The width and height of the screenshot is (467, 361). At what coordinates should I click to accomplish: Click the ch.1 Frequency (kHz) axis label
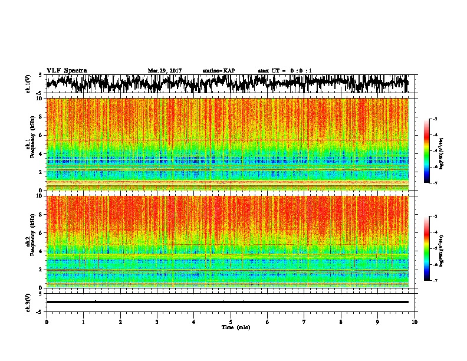pos(30,136)
